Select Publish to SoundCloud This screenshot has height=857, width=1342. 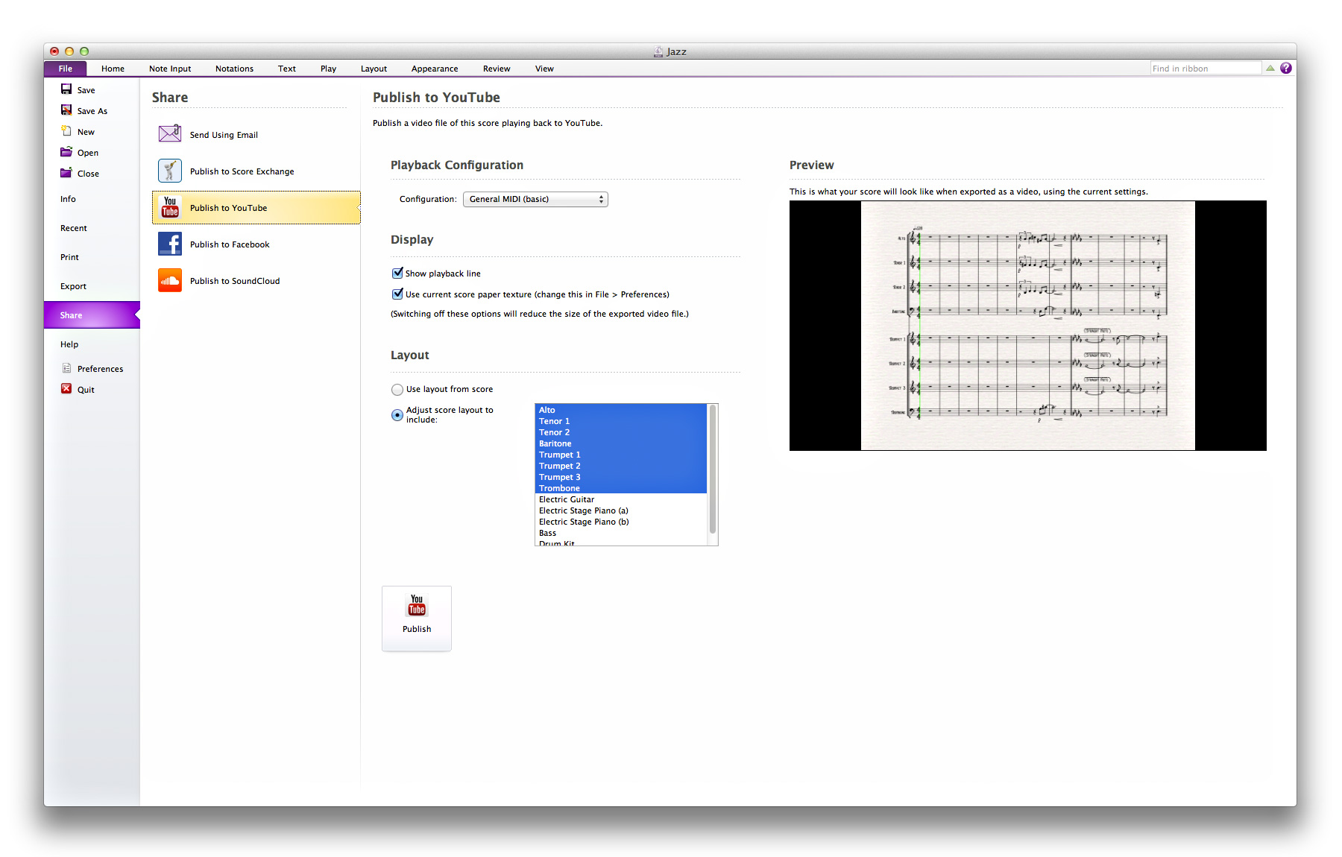256,280
